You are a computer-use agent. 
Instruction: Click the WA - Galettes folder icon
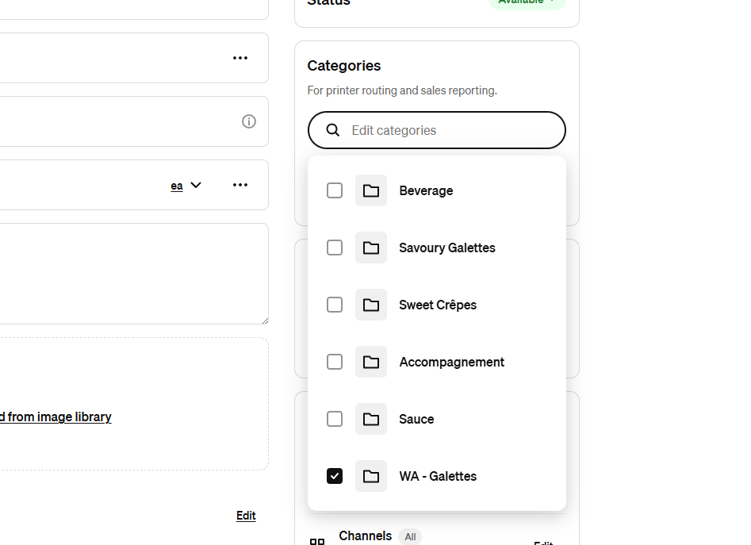tap(370, 476)
